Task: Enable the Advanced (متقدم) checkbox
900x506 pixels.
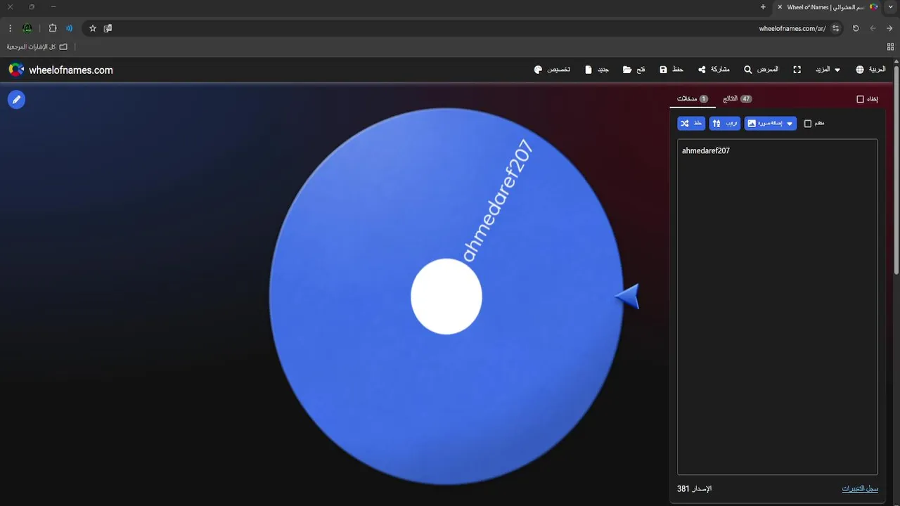Action: pyautogui.click(x=808, y=124)
